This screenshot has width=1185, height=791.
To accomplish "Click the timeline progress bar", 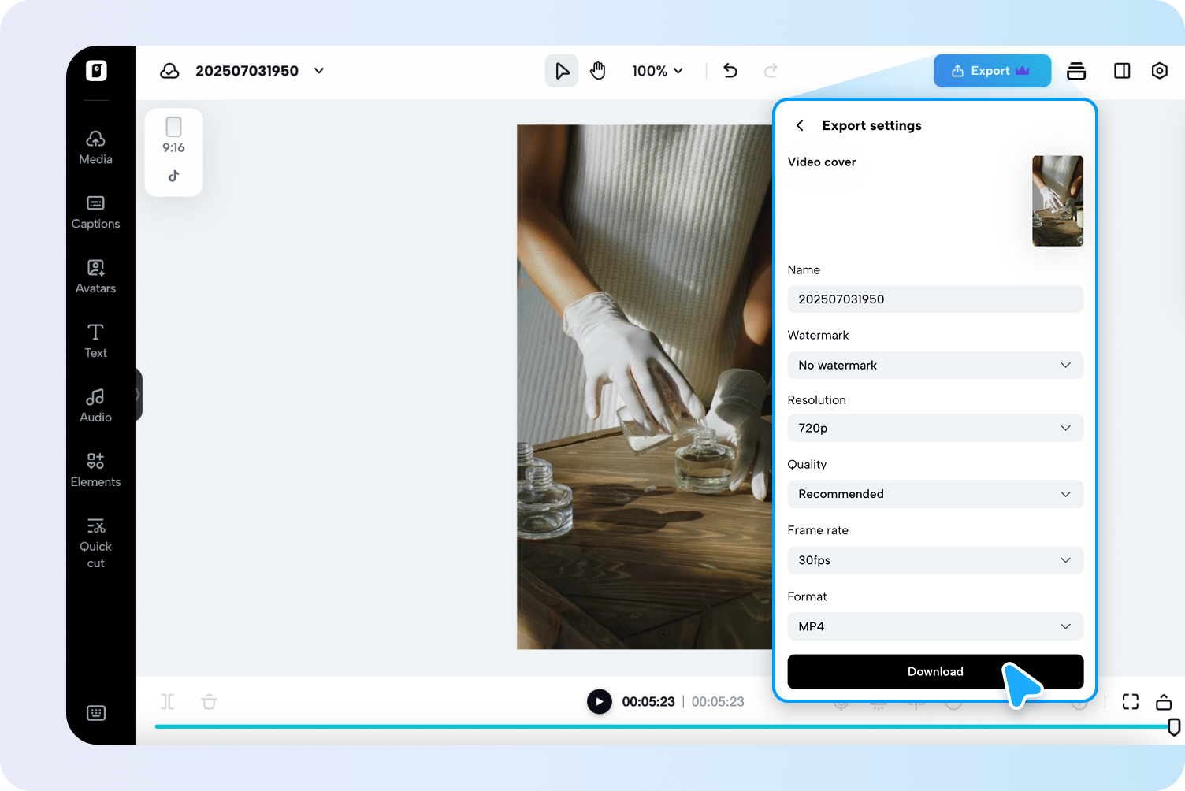I will [x=662, y=726].
